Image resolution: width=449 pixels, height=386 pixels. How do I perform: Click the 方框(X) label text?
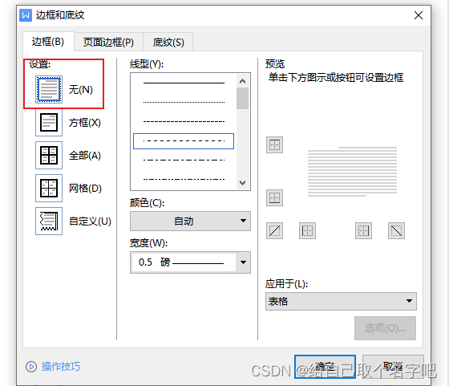pos(85,123)
